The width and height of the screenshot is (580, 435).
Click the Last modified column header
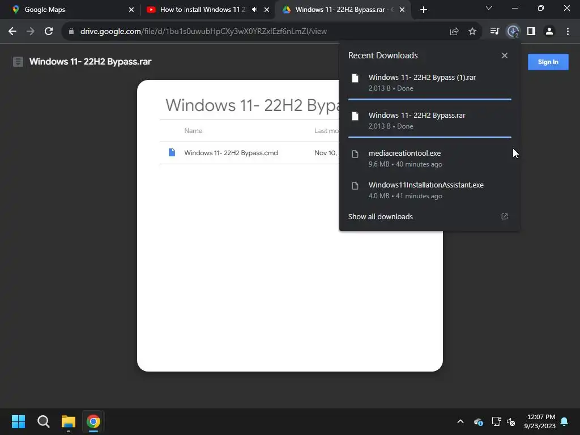click(327, 131)
